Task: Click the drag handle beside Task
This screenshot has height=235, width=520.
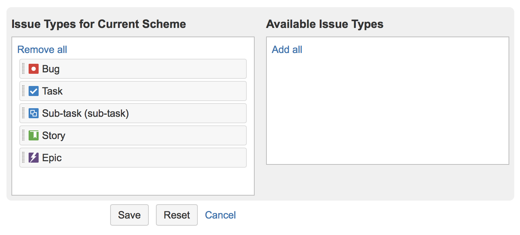Action: 23,91
